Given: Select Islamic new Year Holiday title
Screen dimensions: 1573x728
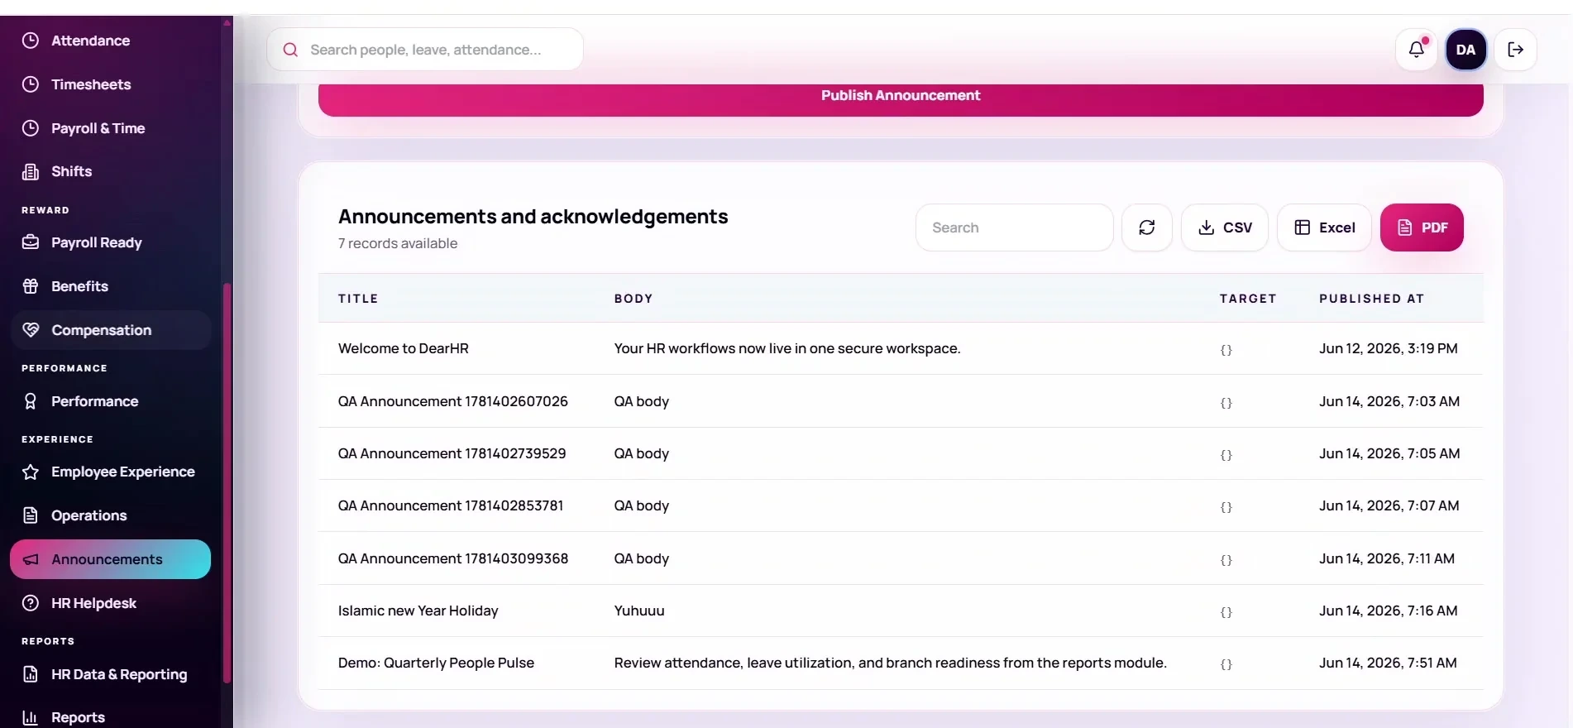Looking at the screenshot, I should tap(418, 611).
